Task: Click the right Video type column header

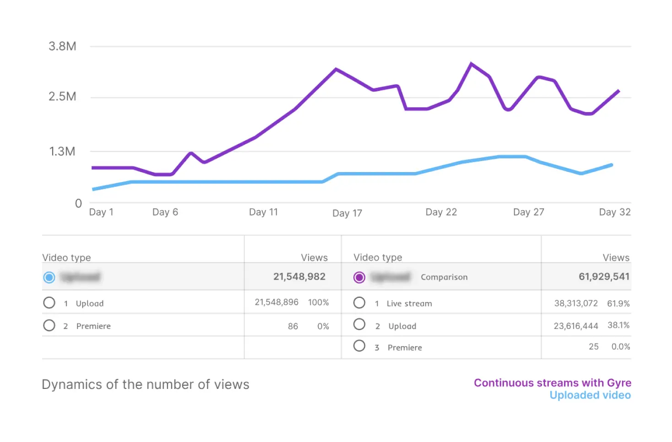Action: [378, 258]
